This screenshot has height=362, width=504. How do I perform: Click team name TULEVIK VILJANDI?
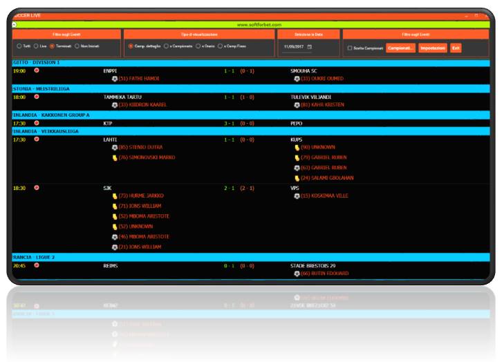(310, 97)
